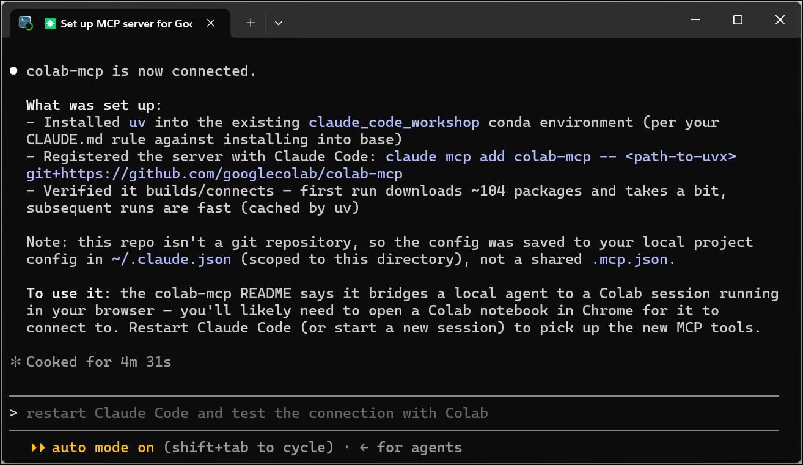Click the double-arrow auto mode icon

38,447
